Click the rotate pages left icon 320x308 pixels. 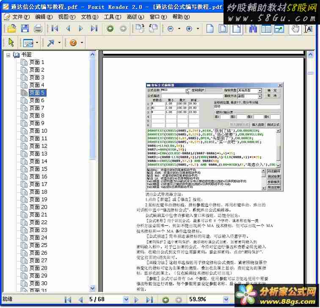coord(154,28)
